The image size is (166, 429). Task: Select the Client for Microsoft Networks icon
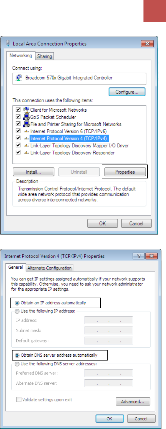click(27, 110)
